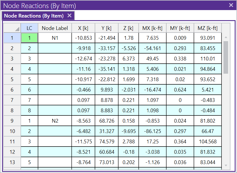The height and width of the screenshot is (173, 237).
Task: Click the cell showing -86.125
Action: click(152, 131)
